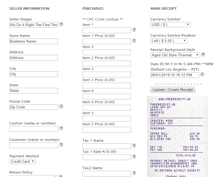Click help icon next to Item 1 Price

pos(134,41)
